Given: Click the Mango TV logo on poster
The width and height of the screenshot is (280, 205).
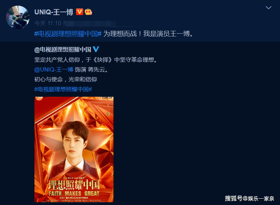Looking at the screenshot, I should pos(105,98).
